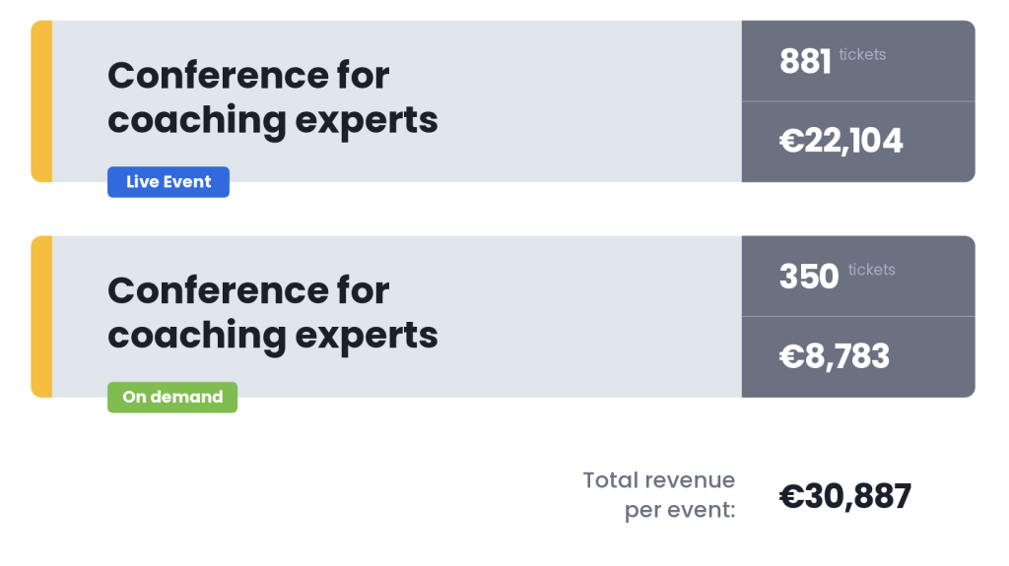Click the tickets label beside 881
Image resolution: width=1009 pixels, height=566 pixels.
pos(862,55)
